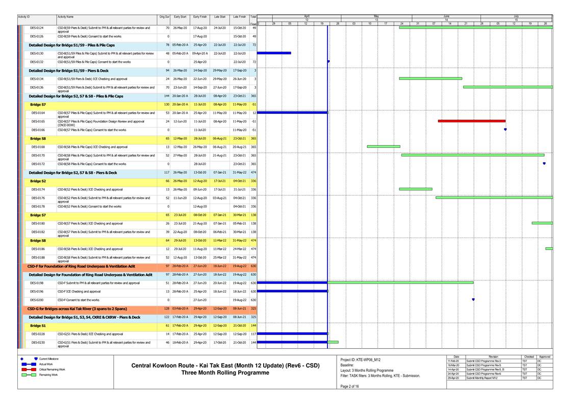Click the Early Start column header
The image size is (586, 414).
coord(180,17)
